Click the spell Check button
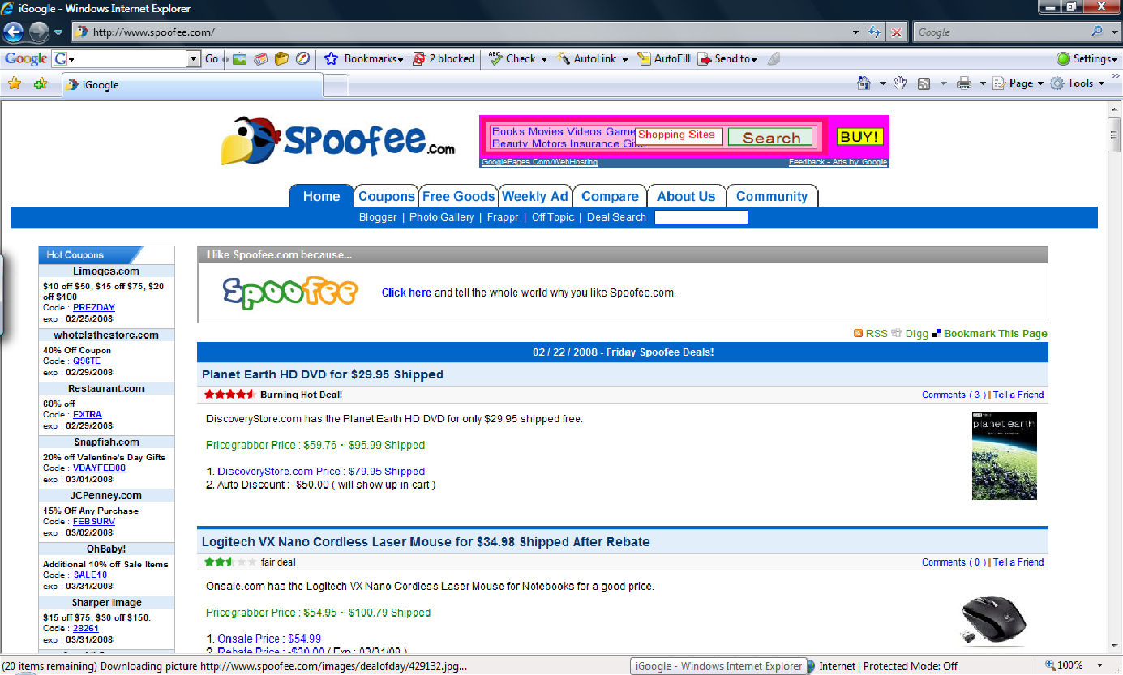1123x675 pixels. point(512,58)
